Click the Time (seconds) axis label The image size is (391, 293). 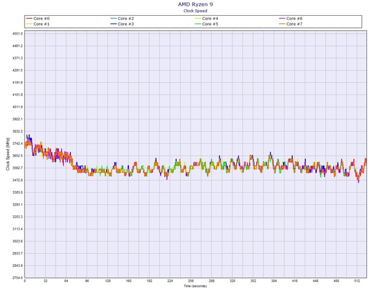195,286
